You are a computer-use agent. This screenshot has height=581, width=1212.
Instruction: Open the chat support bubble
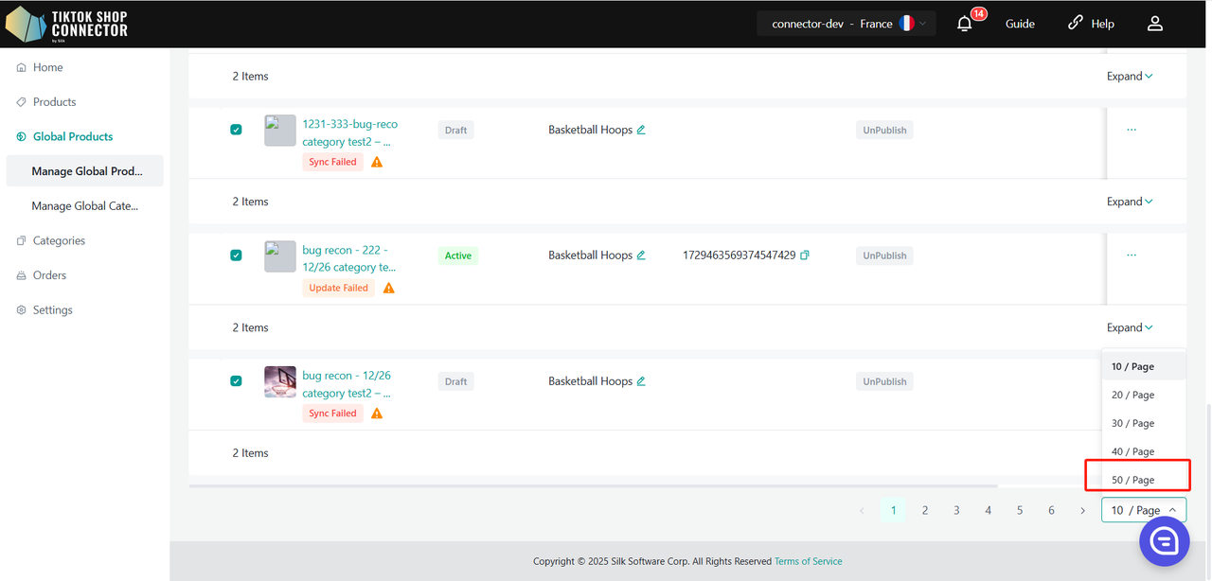coord(1164,540)
